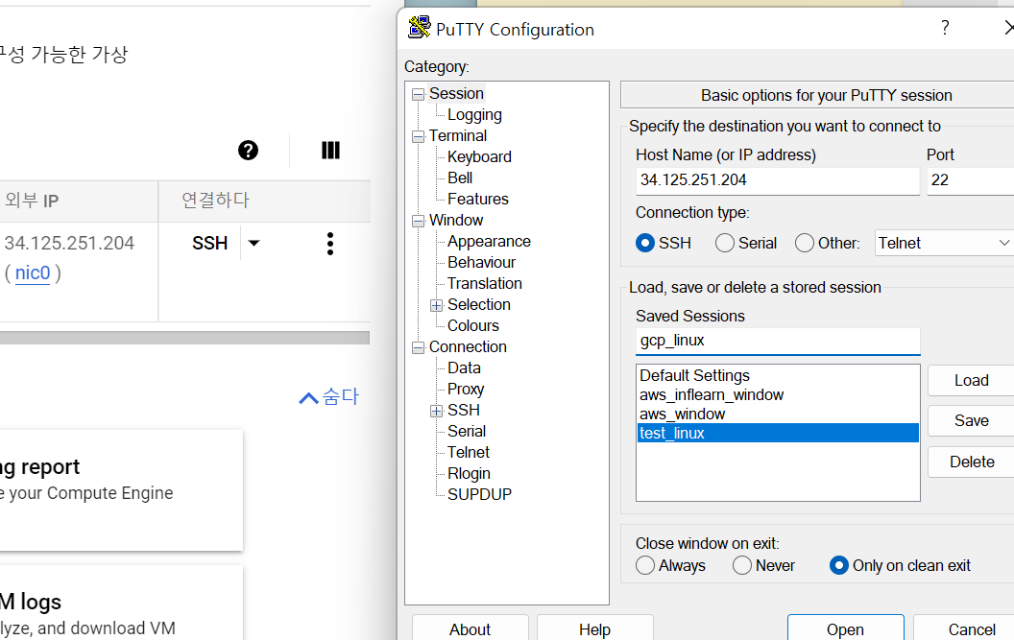The width and height of the screenshot is (1014, 640).
Task: Select Bell category in tree
Action: click(x=460, y=178)
